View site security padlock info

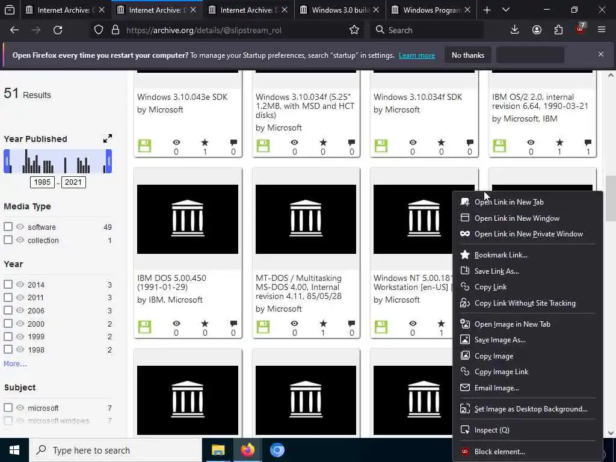[x=115, y=30]
